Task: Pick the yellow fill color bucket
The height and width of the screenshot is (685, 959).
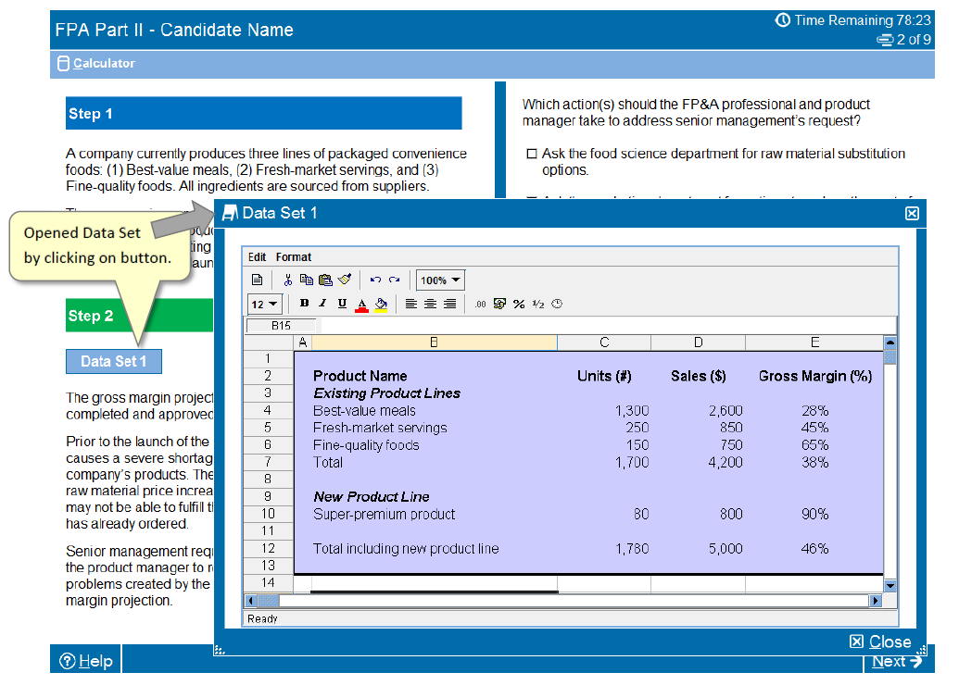Action: tap(380, 304)
